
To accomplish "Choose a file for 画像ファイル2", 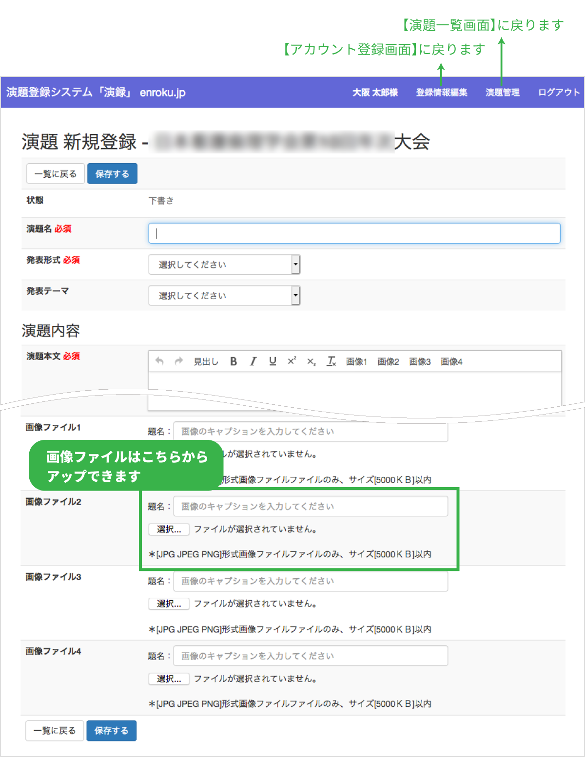I will pos(169,530).
